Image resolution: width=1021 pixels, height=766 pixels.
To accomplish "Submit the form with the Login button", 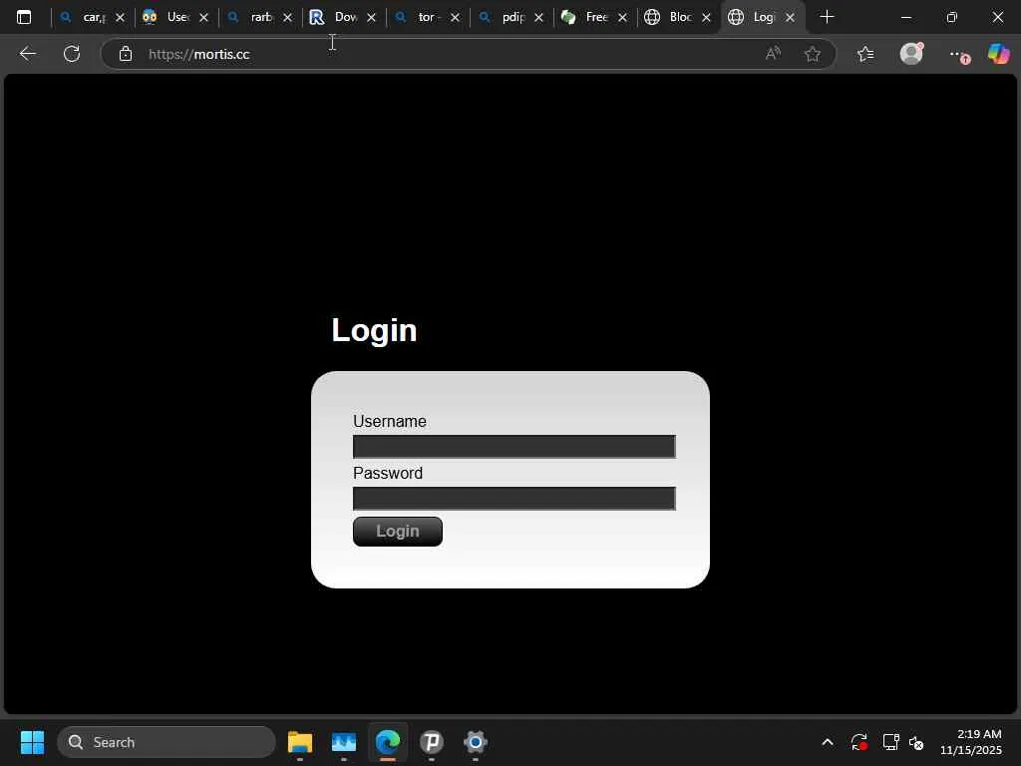I will [x=397, y=532].
